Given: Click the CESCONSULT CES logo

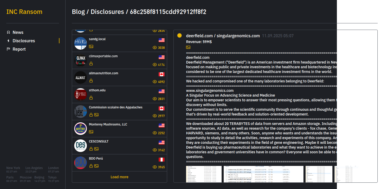Looking at the screenshot, I should [x=81, y=146].
